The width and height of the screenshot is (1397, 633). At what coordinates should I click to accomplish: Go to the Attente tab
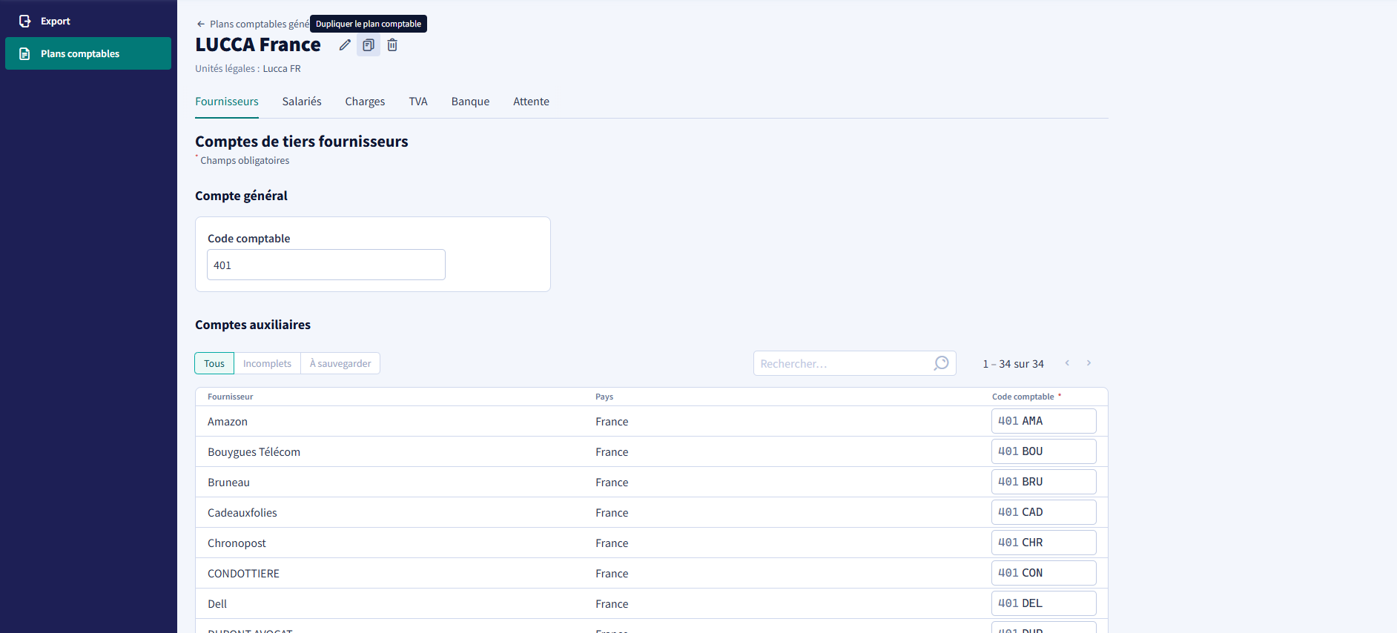531,102
